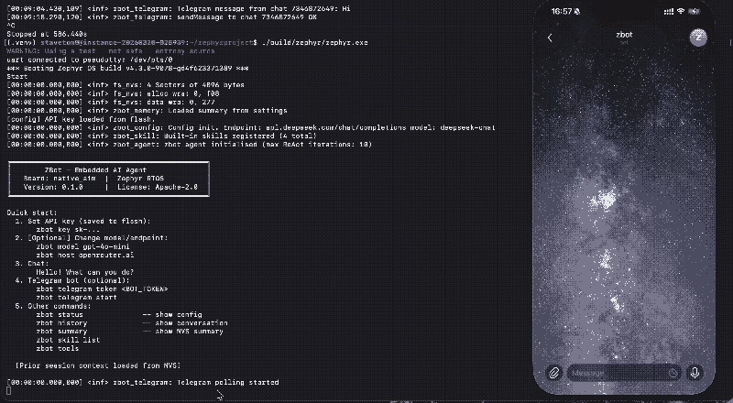This screenshot has height=403, width=733.
Task: Click the "zbot tools" command line
Action: [57, 348]
